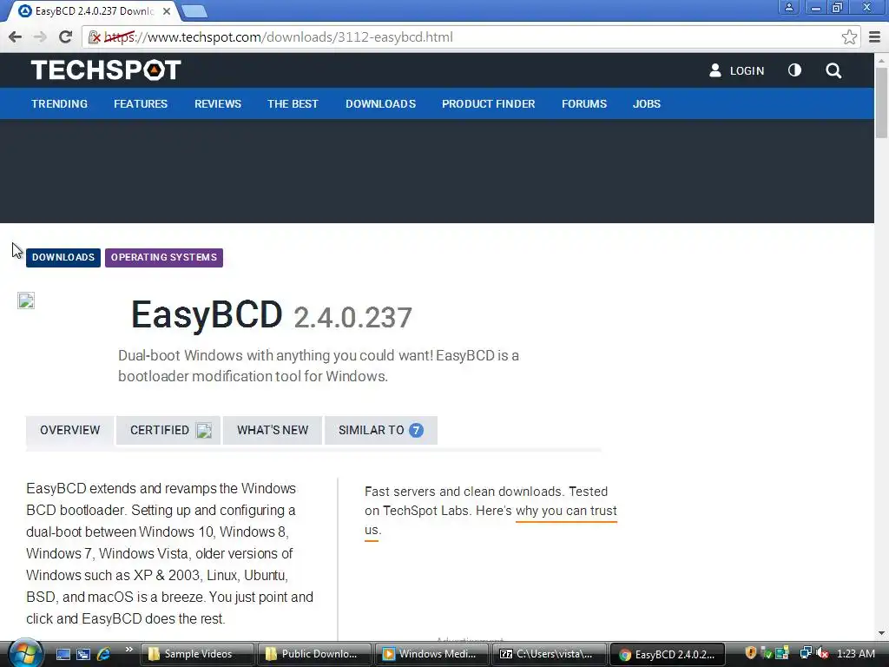The image size is (889, 667).
Task: Click the Switch between windows quick launch icon
Action: 83,654
